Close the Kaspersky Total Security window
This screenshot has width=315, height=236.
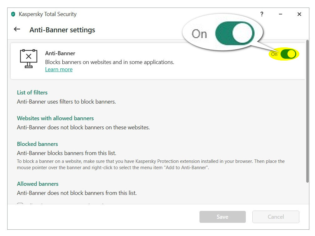coord(299,14)
